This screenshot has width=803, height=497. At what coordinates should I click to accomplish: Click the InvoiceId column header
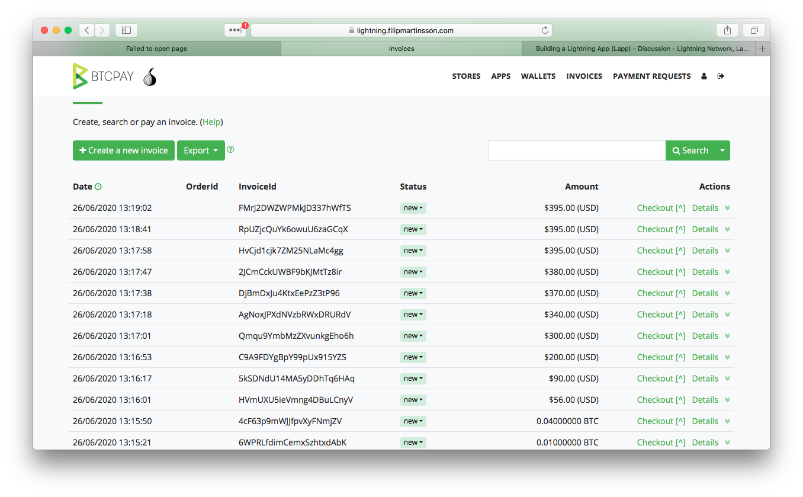click(x=258, y=187)
